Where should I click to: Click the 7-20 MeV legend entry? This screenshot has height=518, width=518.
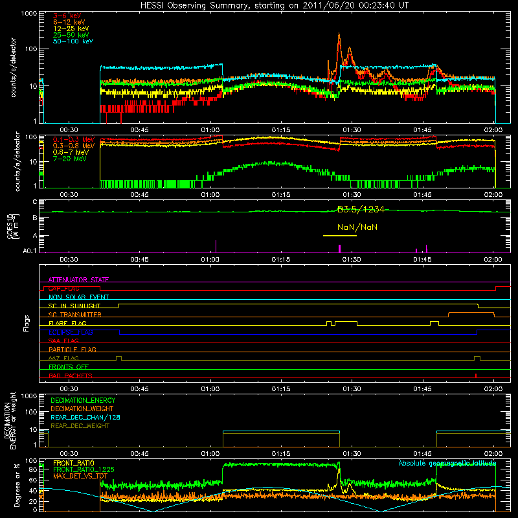coord(69,159)
